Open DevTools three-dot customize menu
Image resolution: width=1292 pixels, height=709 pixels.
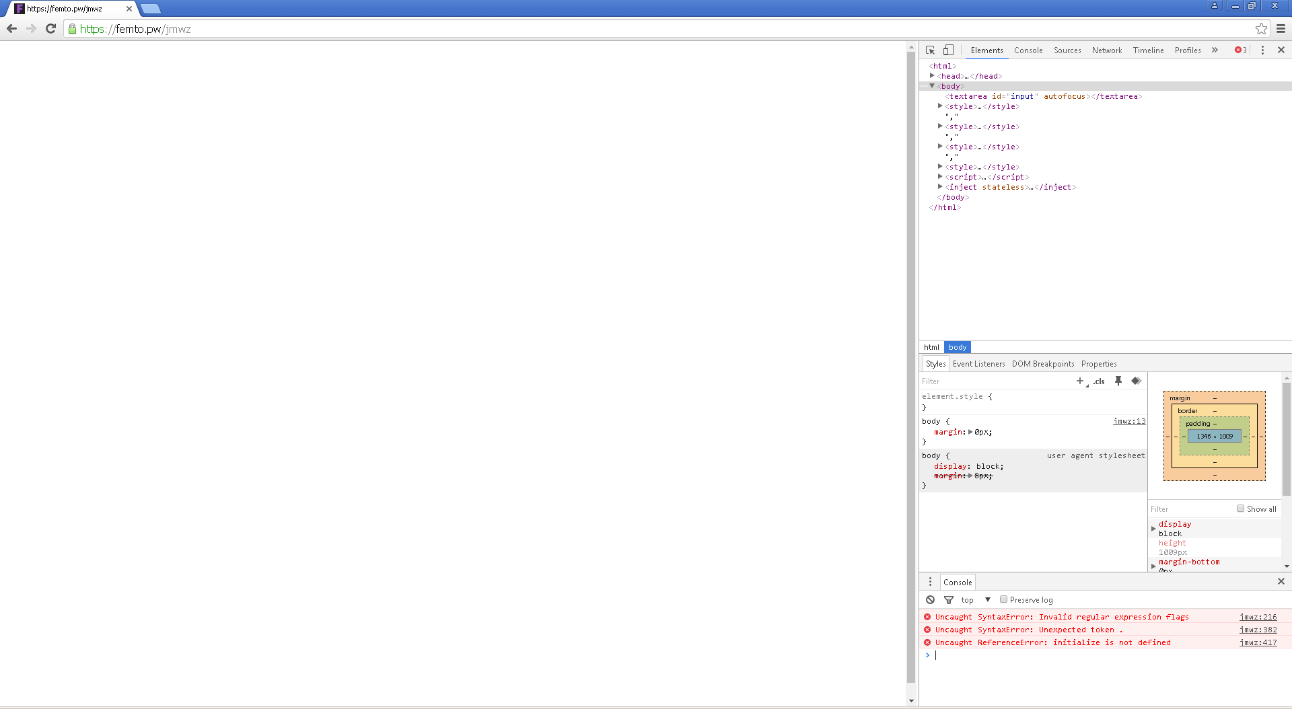[x=1262, y=50]
